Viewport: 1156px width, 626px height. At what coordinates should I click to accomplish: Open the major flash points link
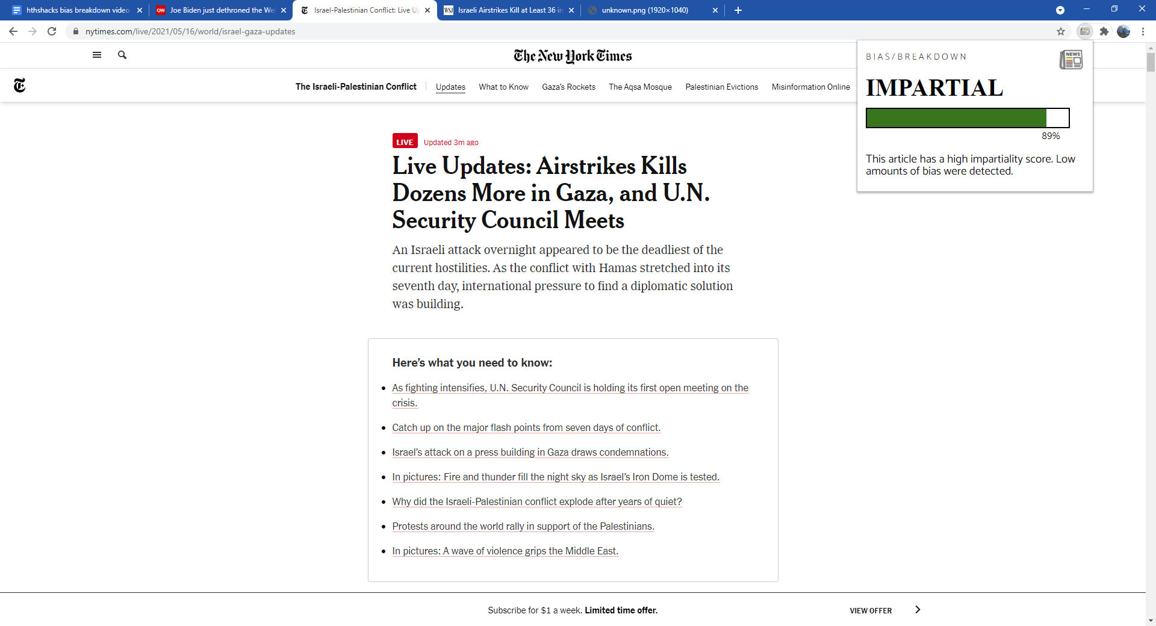(526, 427)
